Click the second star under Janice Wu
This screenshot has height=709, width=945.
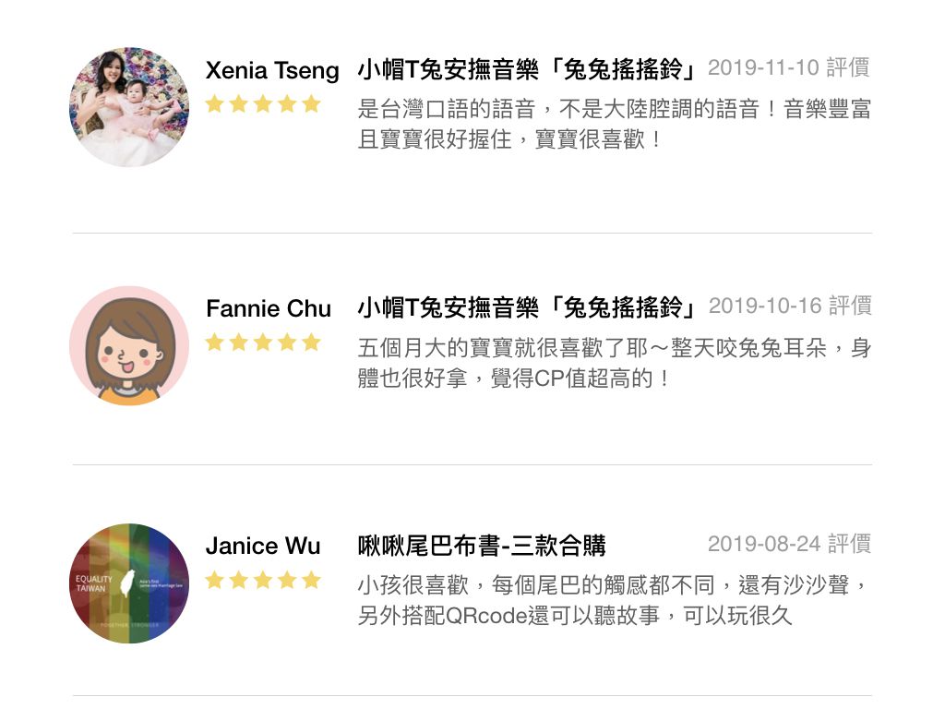(x=239, y=580)
